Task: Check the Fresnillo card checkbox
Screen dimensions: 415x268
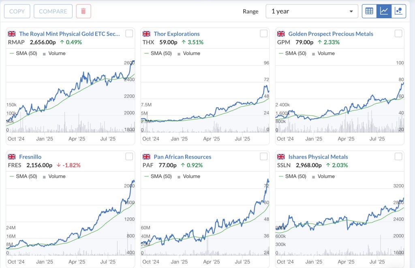Action: (x=129, y=157)
